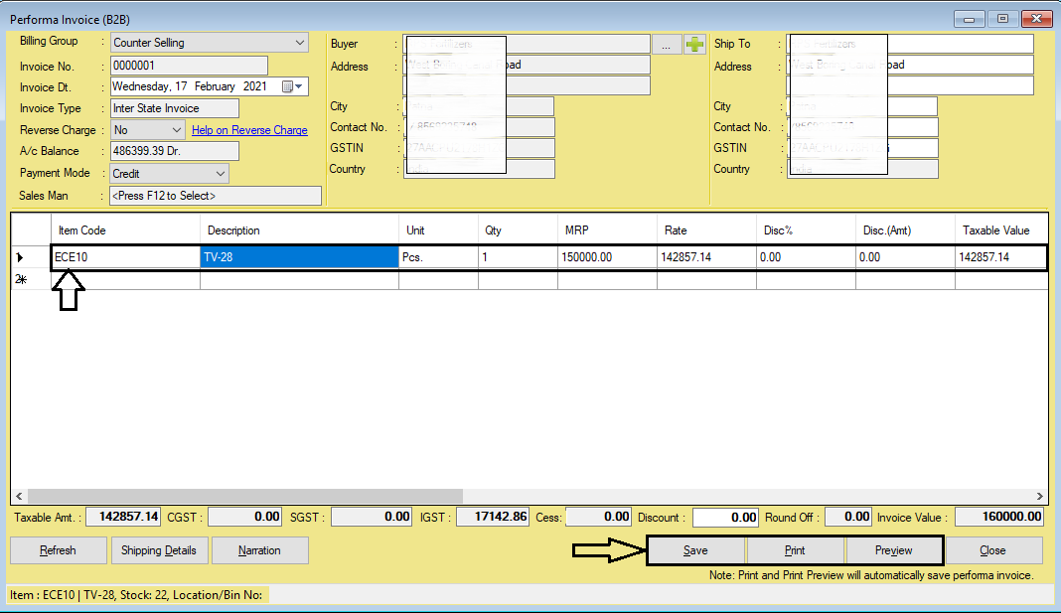
Task: Click inside the Discount amount field
Action: coord(725,517)
